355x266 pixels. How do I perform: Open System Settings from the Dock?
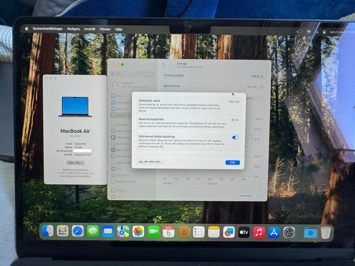point(289,232)
